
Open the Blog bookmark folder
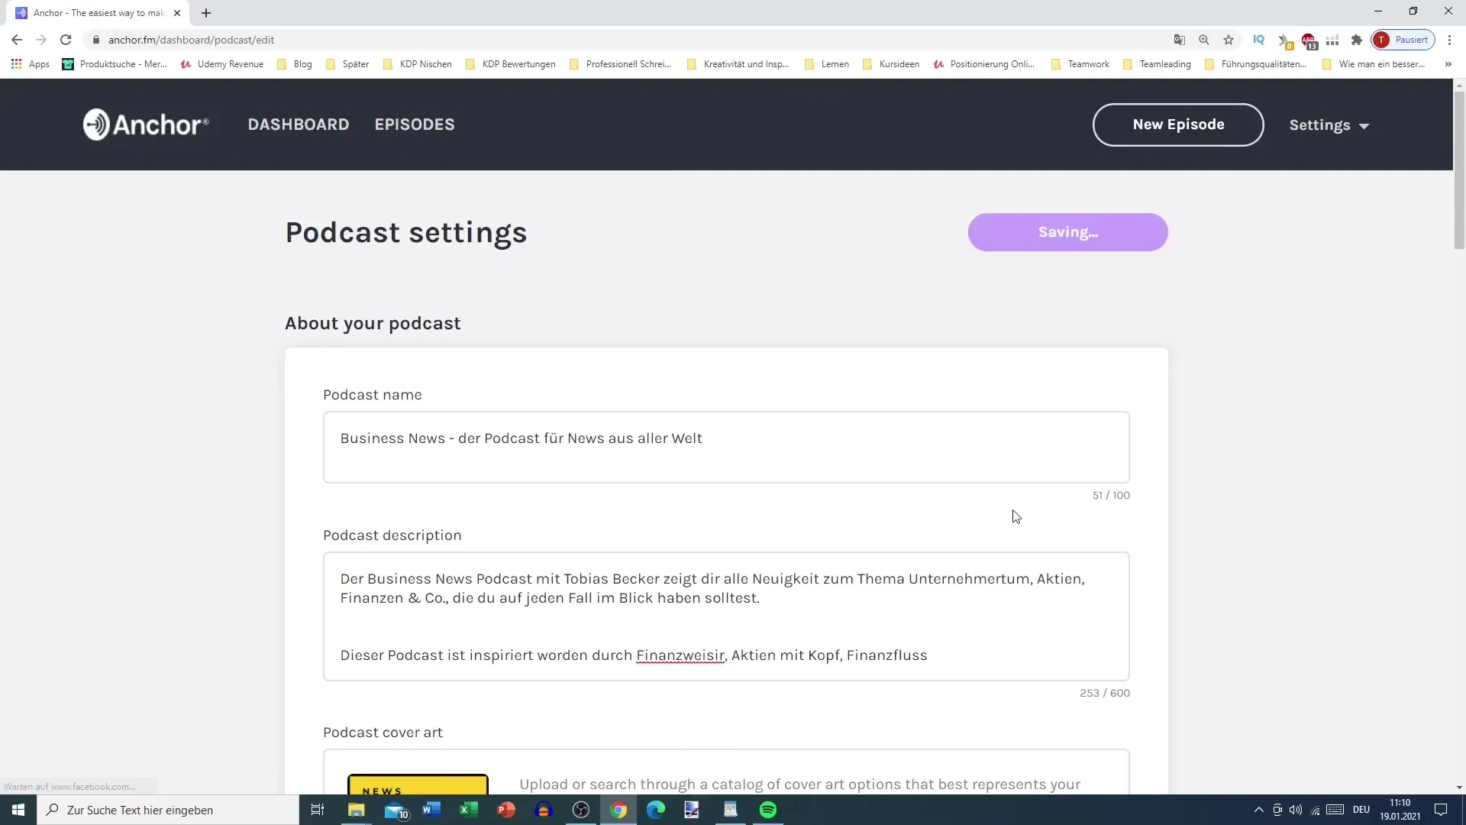pos(295,64)
